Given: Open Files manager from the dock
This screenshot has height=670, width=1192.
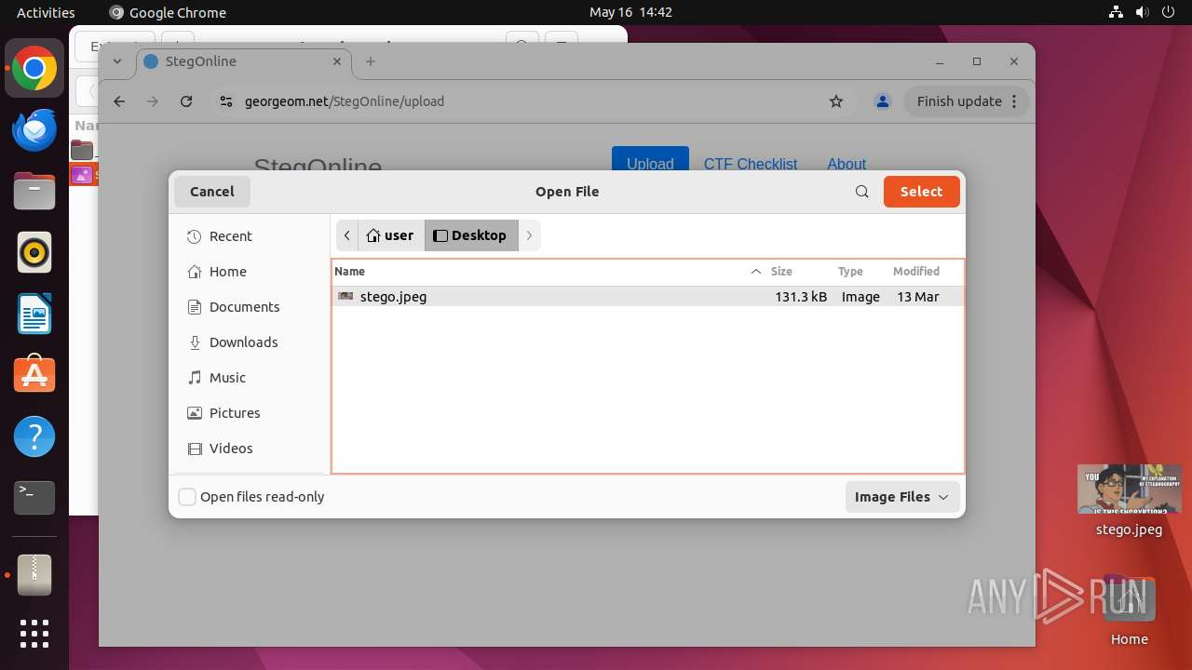Looking at the screenshot, I should point(34,192).
